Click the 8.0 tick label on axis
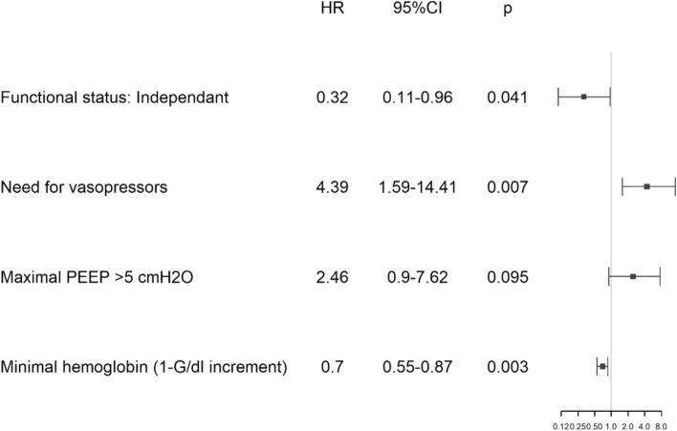The height and width of the screenshot is (431, 677). tap(663, 423)
